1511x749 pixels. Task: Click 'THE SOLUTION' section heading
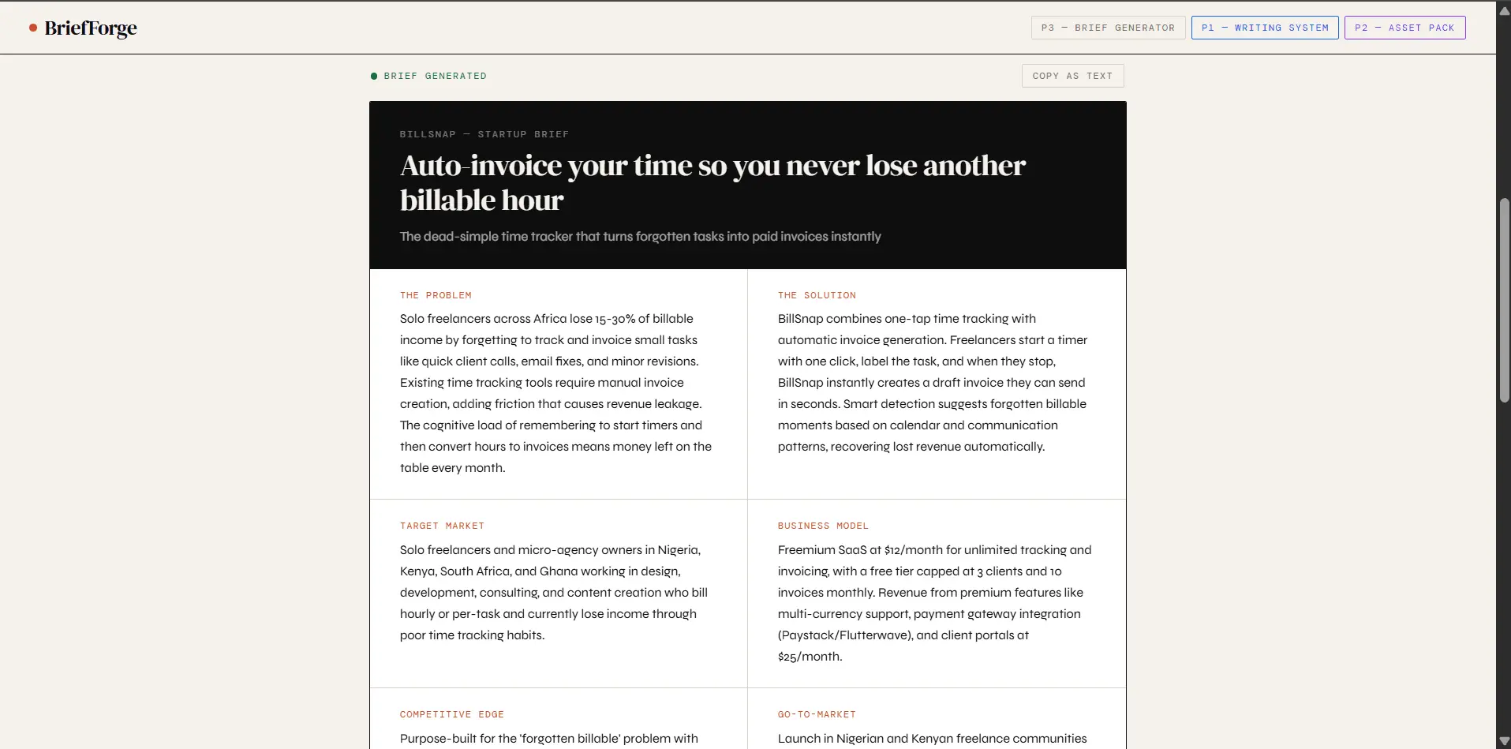(x=817, y=295)
